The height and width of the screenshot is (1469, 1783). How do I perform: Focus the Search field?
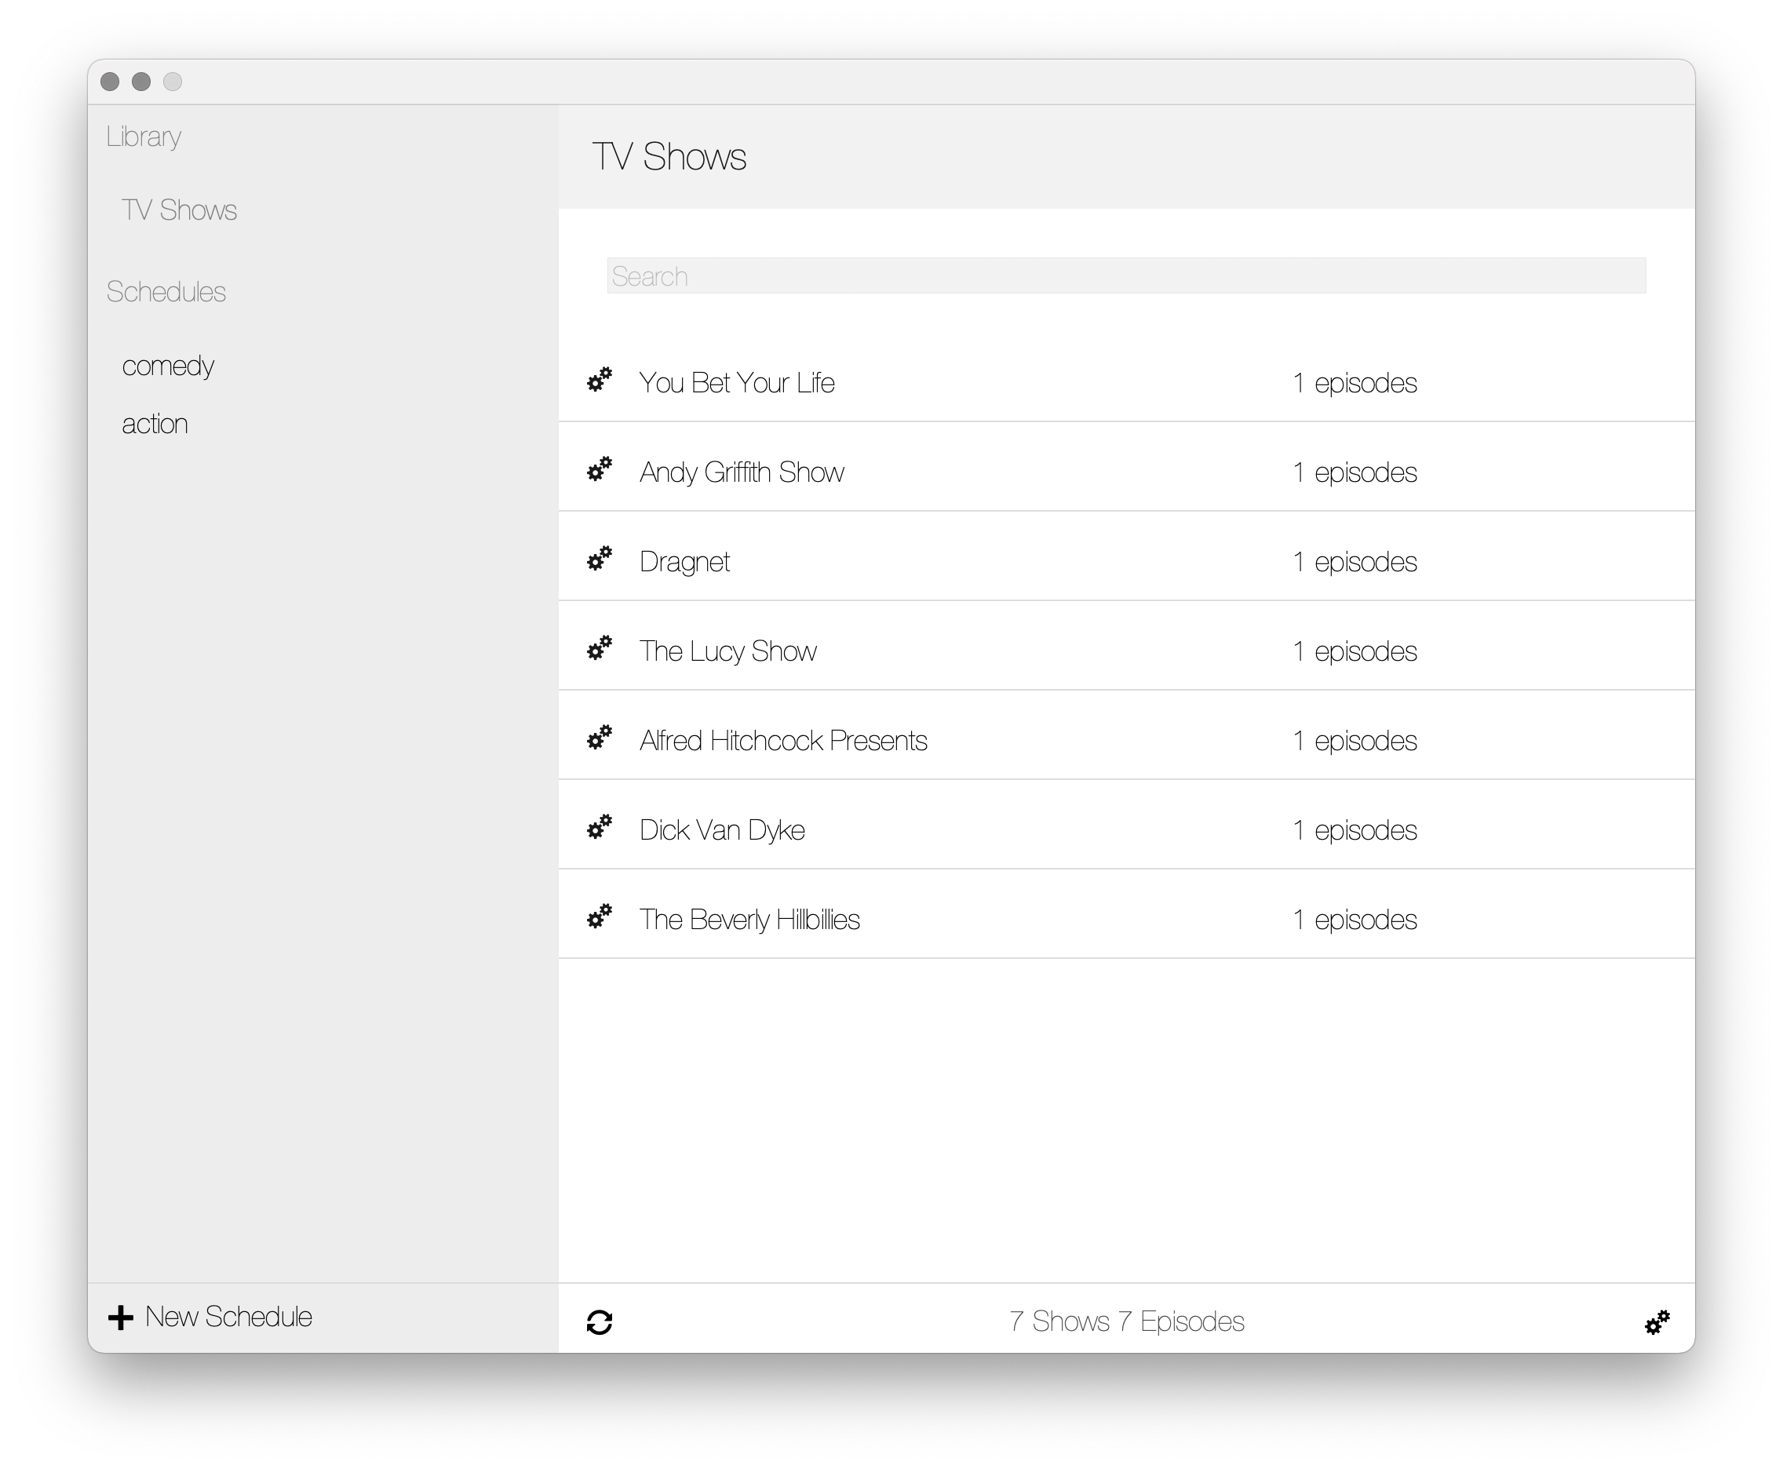pos(1125,276)
